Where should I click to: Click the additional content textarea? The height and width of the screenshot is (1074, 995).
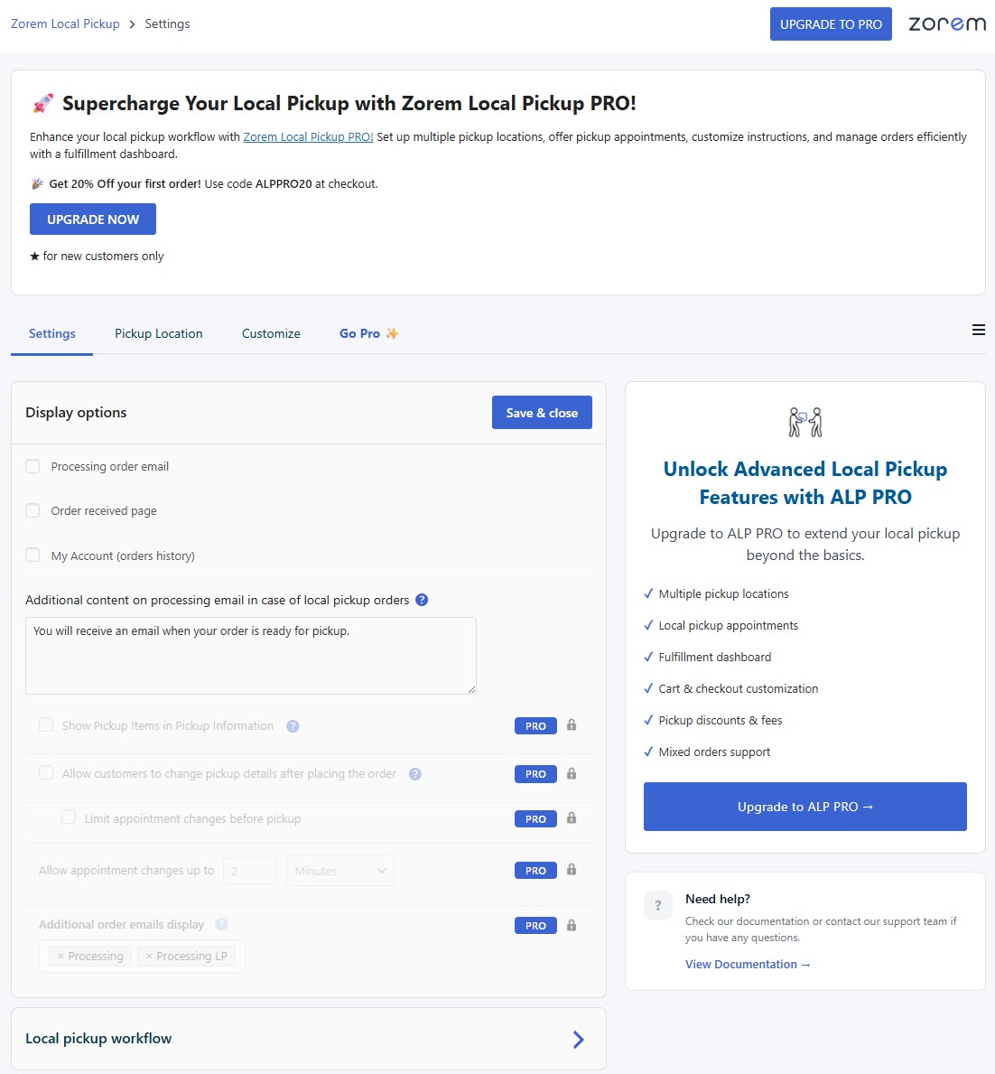tap(251, 656)
